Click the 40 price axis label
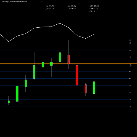 [130, 107]
